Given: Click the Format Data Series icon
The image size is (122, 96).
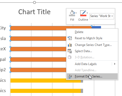Looking at the screenshot, I should (x=70, y=76).
